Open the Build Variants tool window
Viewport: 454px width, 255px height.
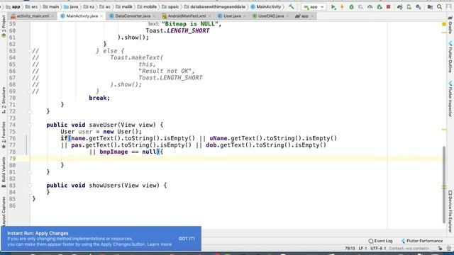pyautogui.click(x=4, y=172)
